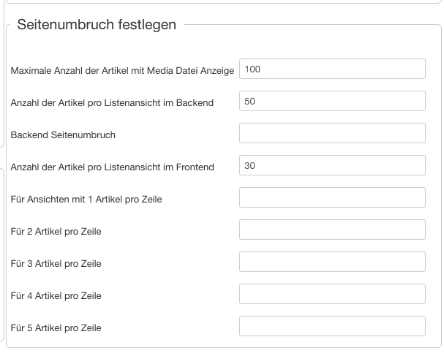
Task: Click the Für 3 Artikel pro Zeile label
Action: click(x=56, y=264)
